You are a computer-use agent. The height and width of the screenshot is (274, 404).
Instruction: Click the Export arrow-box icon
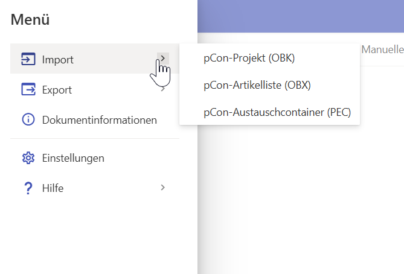click(28, 89)
